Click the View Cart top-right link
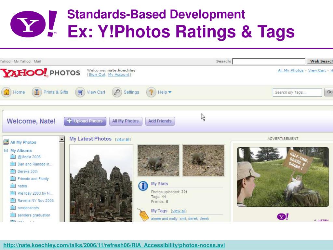 (317, 70)
